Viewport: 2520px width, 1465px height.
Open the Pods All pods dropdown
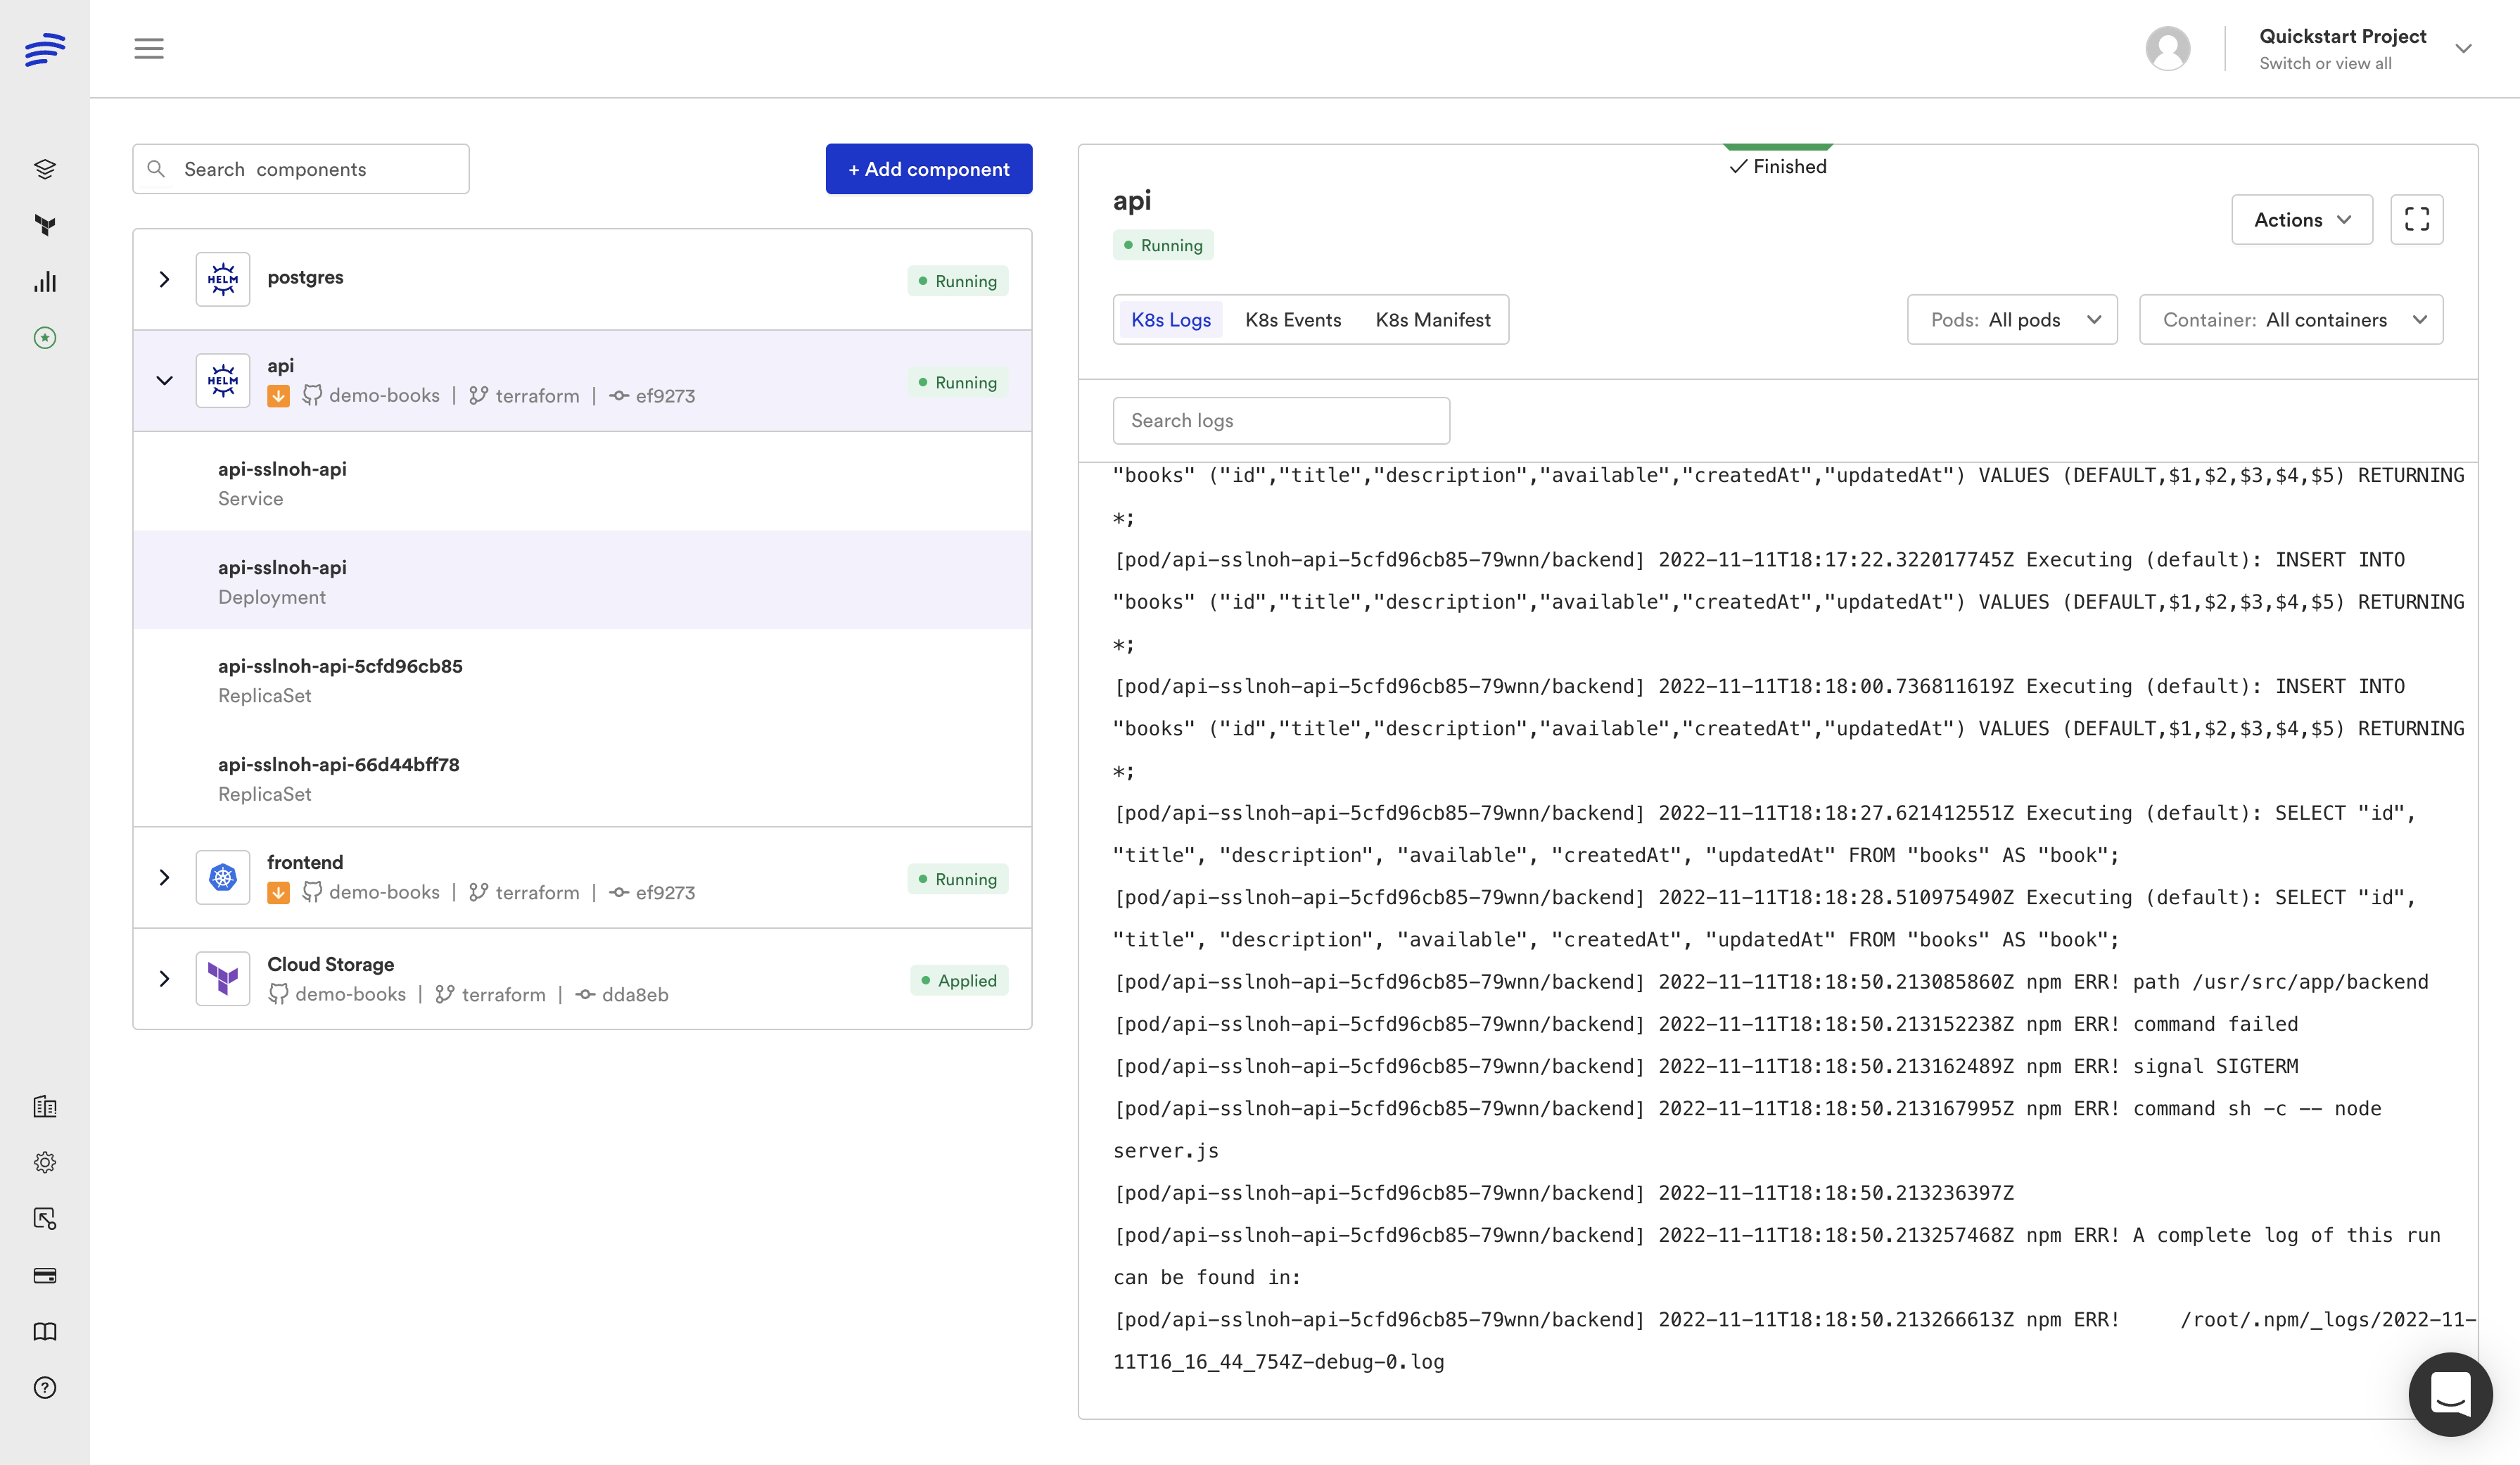[x=2011, y=320]
